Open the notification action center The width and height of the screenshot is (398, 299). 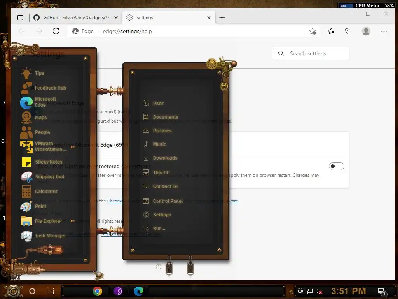(x=382, y=292)
